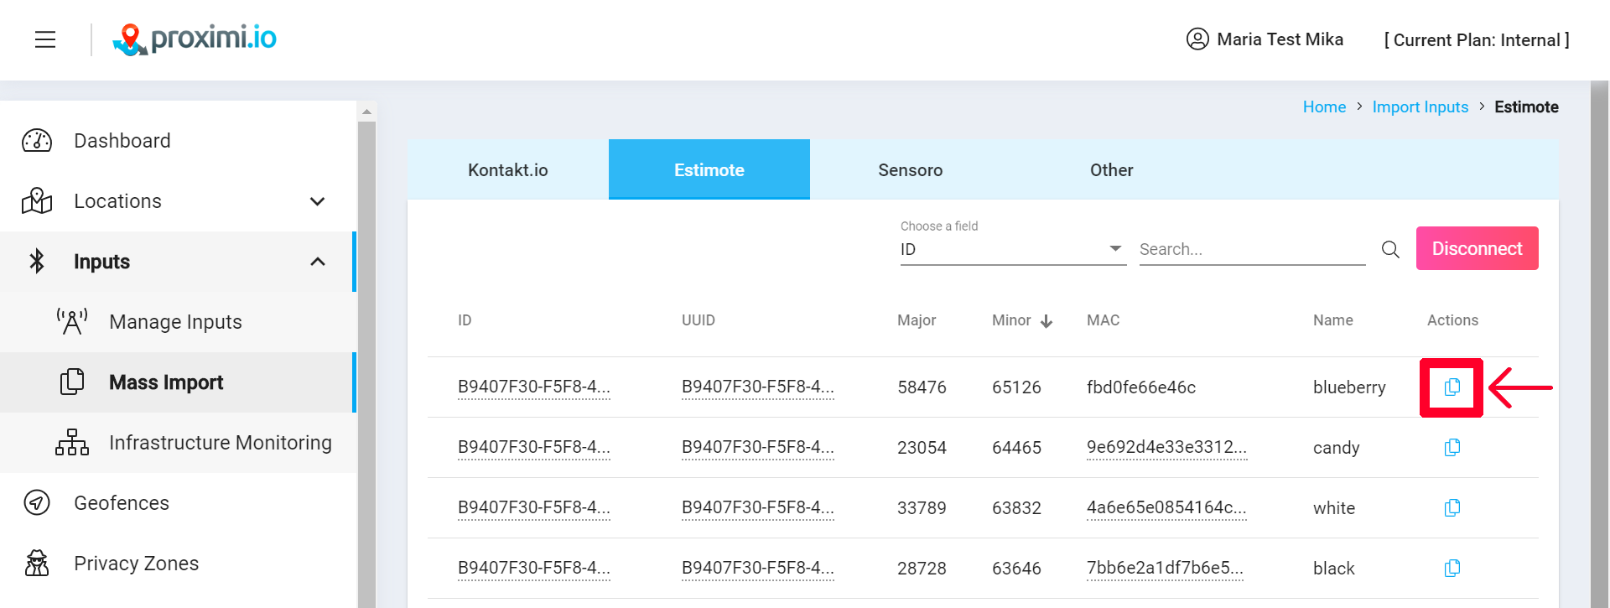1610x608 pixels.
Task: Click the Geofences compass icon
Action: click(37, 502)
